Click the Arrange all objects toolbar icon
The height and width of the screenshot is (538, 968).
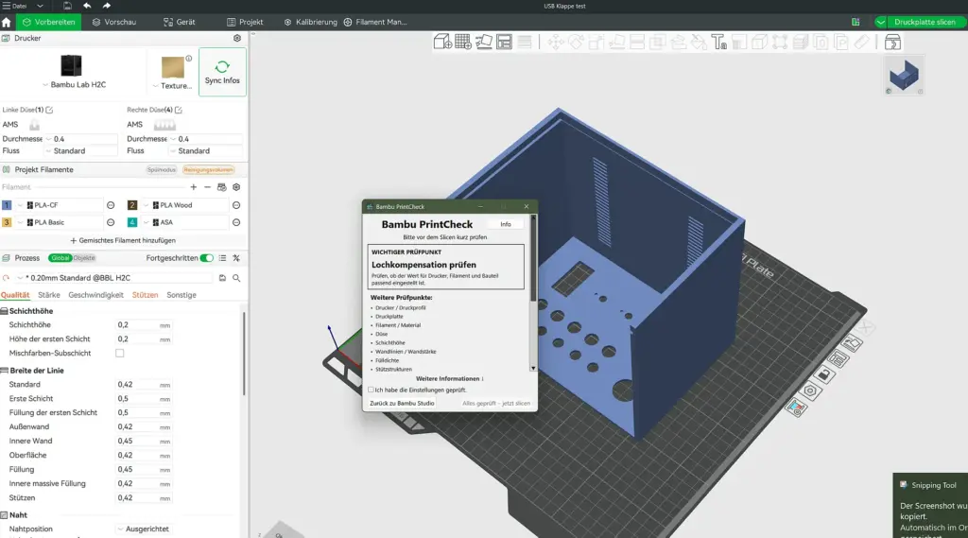504,42
